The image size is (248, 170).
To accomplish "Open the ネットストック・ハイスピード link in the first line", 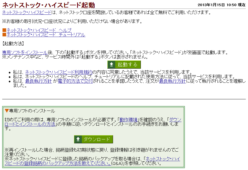I will click(27, 12).
